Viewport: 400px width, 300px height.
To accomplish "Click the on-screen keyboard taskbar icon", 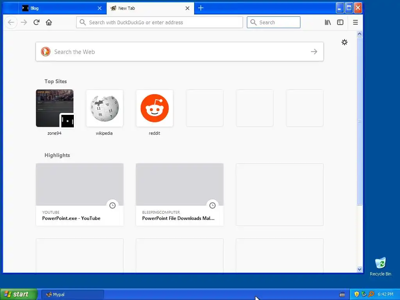I will (x=342, y=295).
